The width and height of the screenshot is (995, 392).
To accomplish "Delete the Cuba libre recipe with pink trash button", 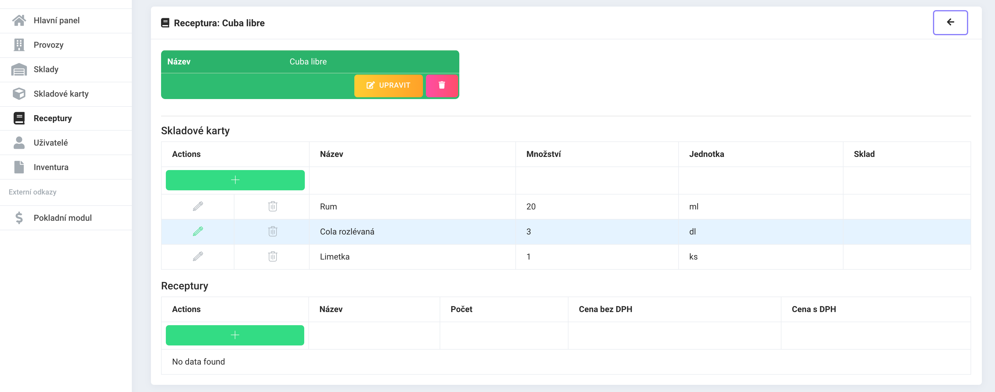I will click(442, 85).
